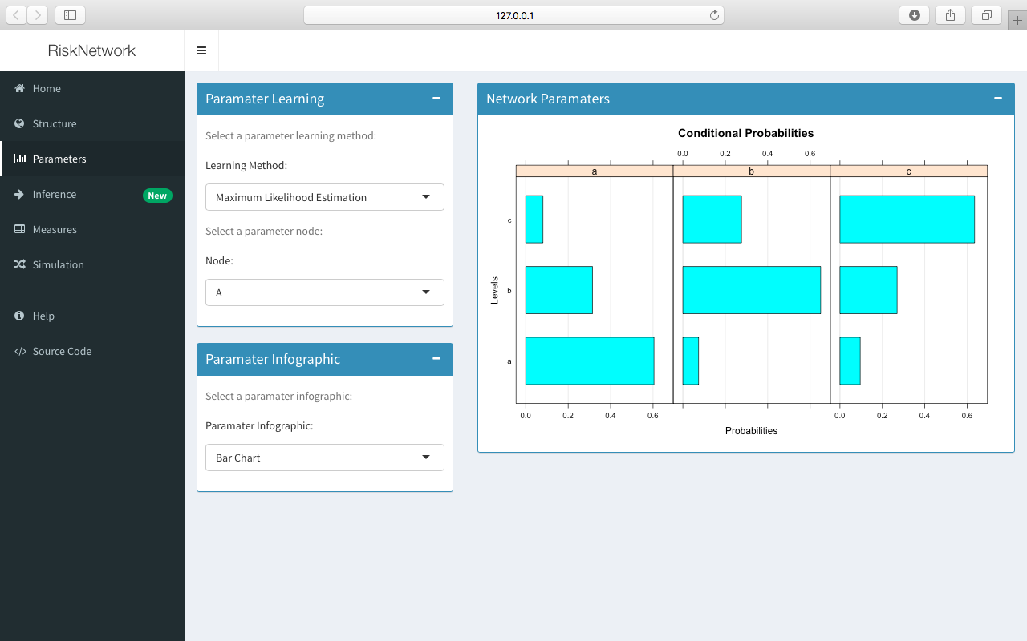
Task: Click the Help info icon
Action: (20, 316)
